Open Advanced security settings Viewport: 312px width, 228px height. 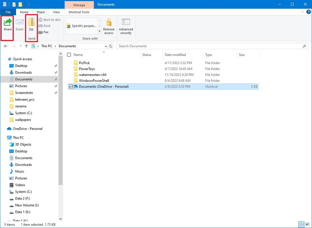[126, 26]
